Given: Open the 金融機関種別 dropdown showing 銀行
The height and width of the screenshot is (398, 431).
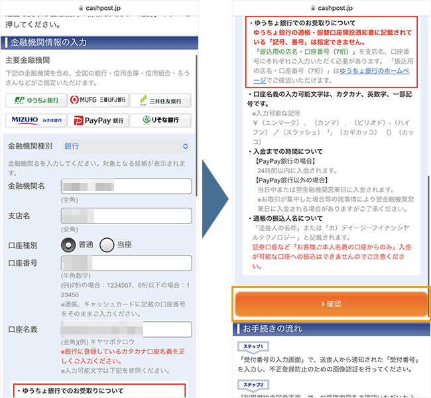Looking at the screenshot, I should tap(125, 146).
